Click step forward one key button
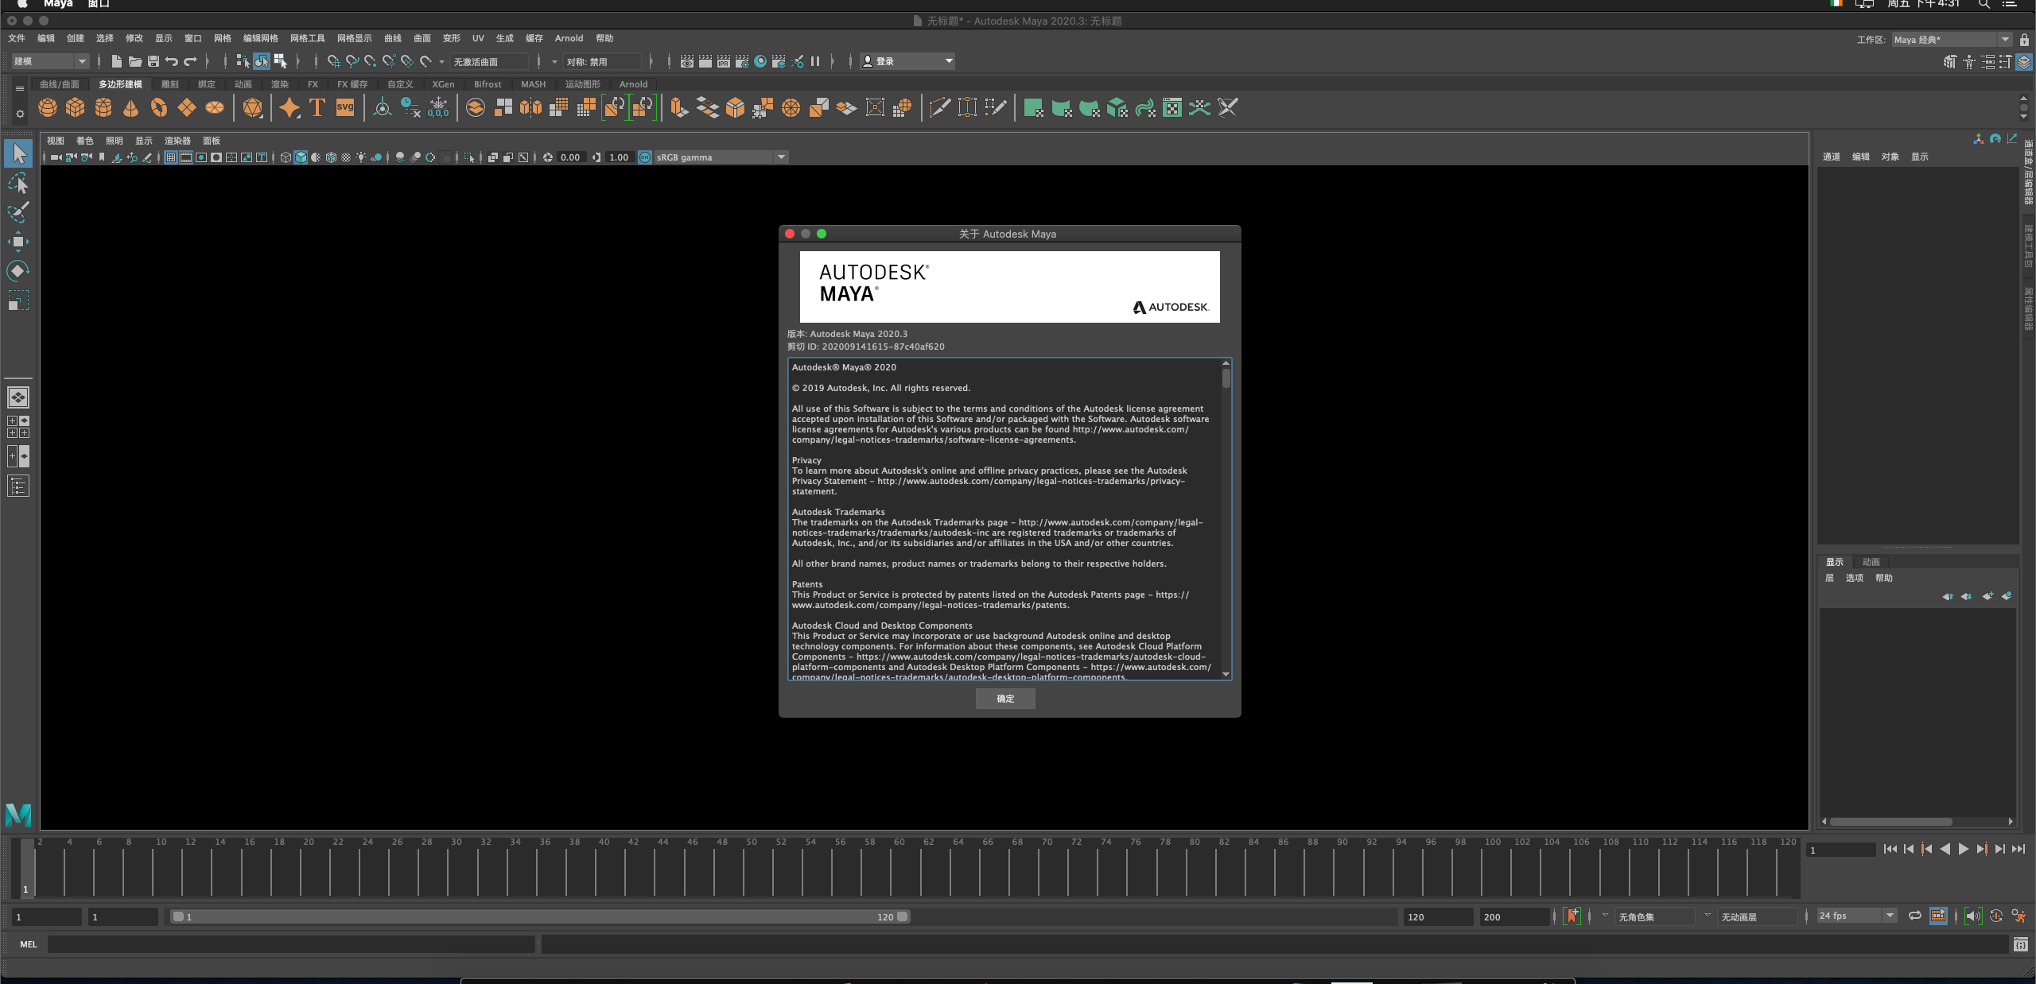This screenshot has height=984, width=2036. (1982, 850)
